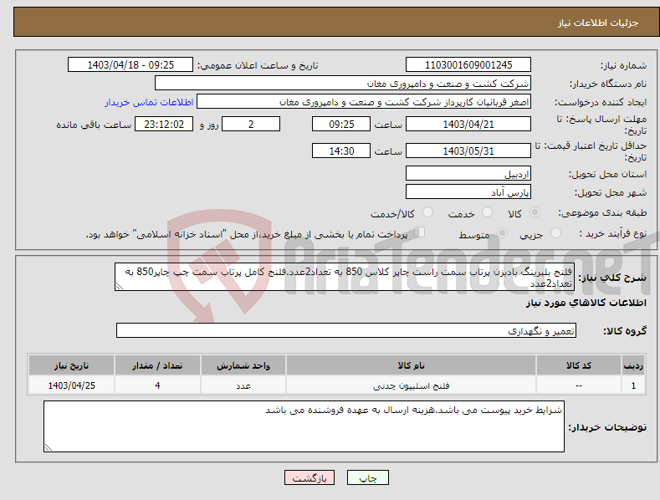Click the row number cell 1
Viewport: 660px width, 500px height.
(633, 385)
